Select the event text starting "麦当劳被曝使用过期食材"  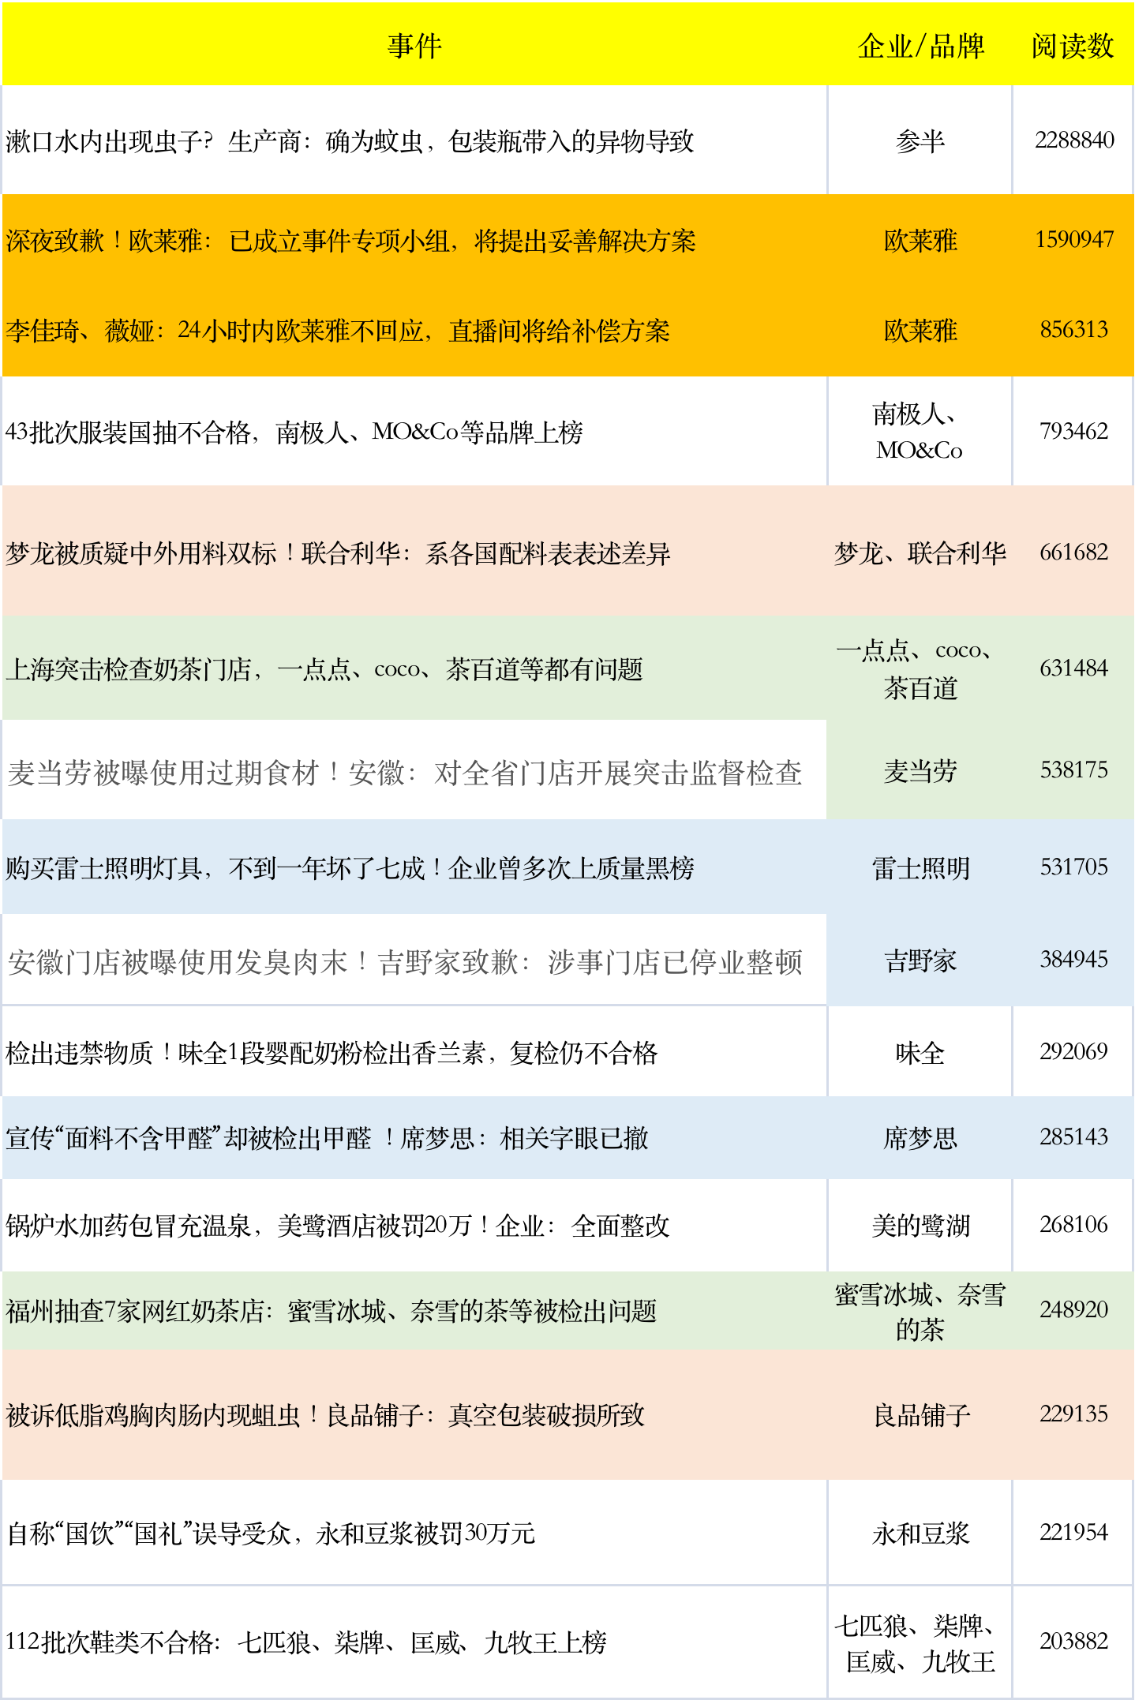click(x=405, y=773)
